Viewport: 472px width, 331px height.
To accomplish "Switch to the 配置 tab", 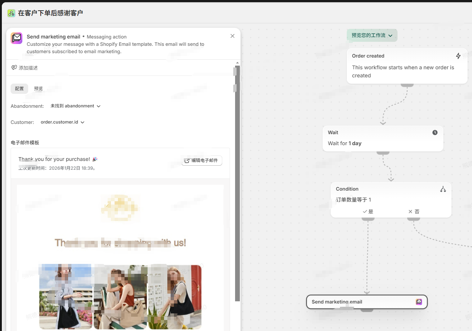I will coord(19,89).
